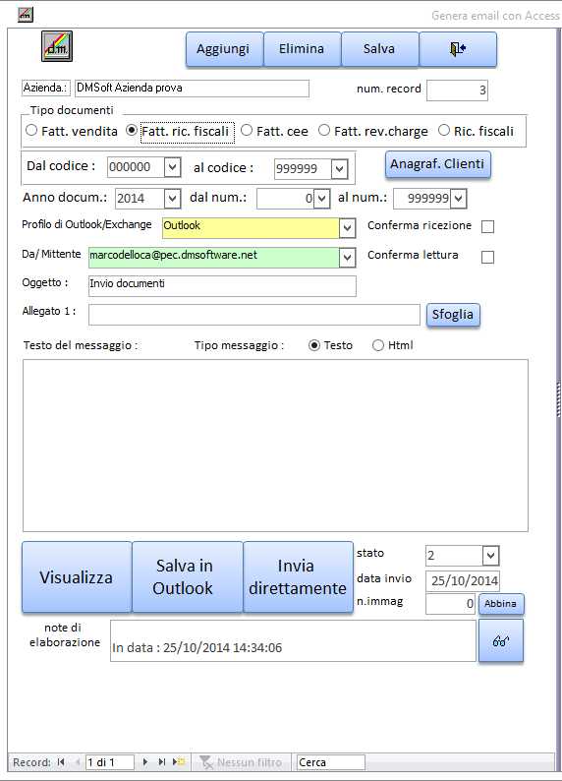Image resolution: width=562 pixels, height=781 pixels.
Task: Tick the Conferma lettura checkbox
Action: coord(488,257)
